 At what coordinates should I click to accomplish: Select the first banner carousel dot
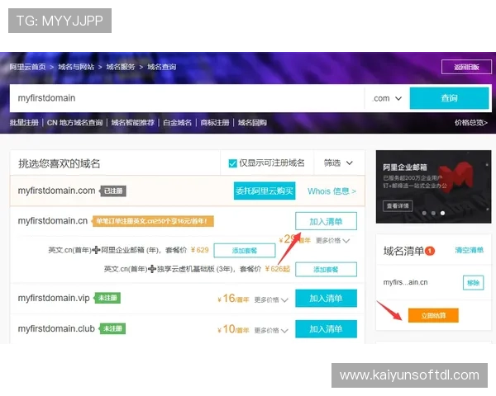[424, 213]
